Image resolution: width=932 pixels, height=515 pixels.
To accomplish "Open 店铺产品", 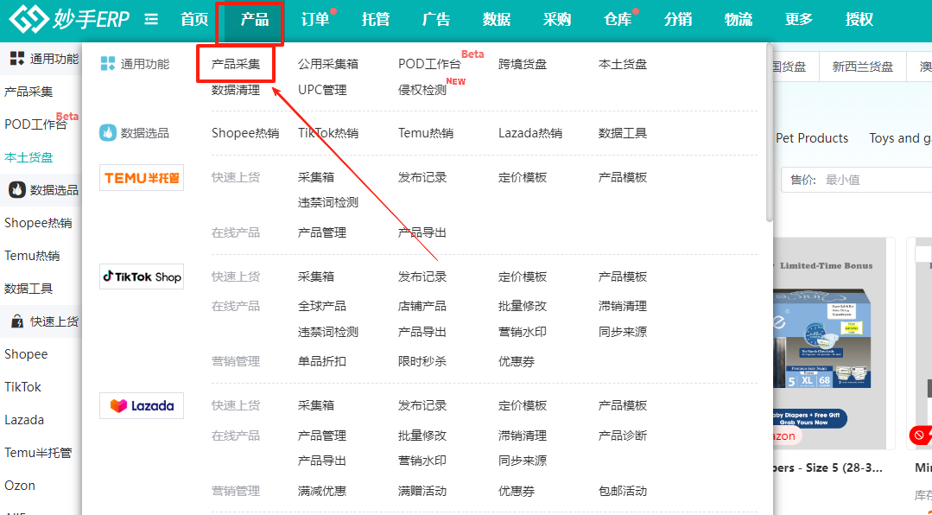I will click(x=422, y=306).
